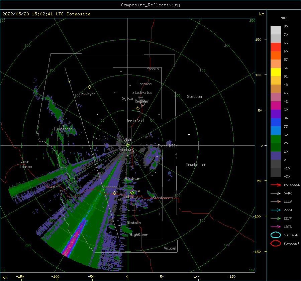Click the Calgary city label
The image size is (301, 281).
tap(130, 196)
